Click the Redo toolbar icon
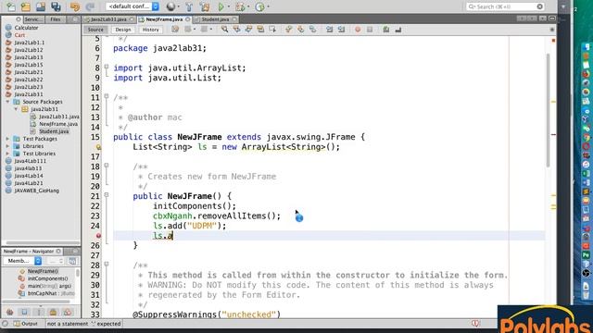This screenshot has height=333, width=593. coord(90,6)
